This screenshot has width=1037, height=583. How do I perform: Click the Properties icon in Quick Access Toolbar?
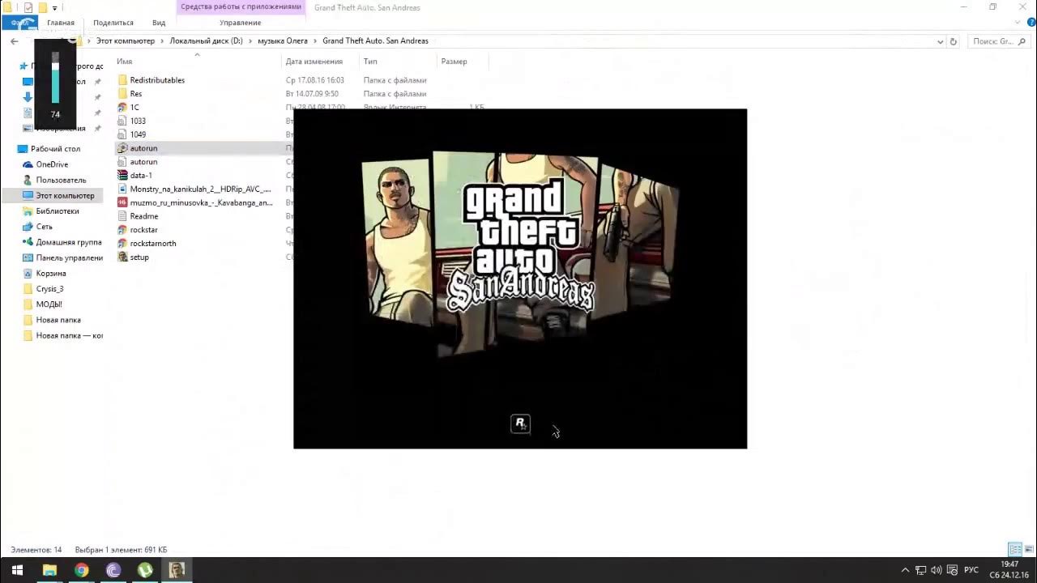28,7
